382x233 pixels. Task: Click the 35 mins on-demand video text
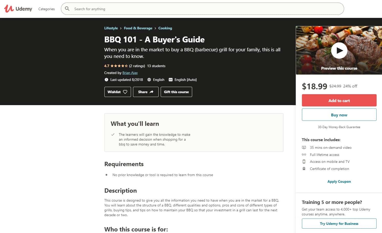(331, 148)
